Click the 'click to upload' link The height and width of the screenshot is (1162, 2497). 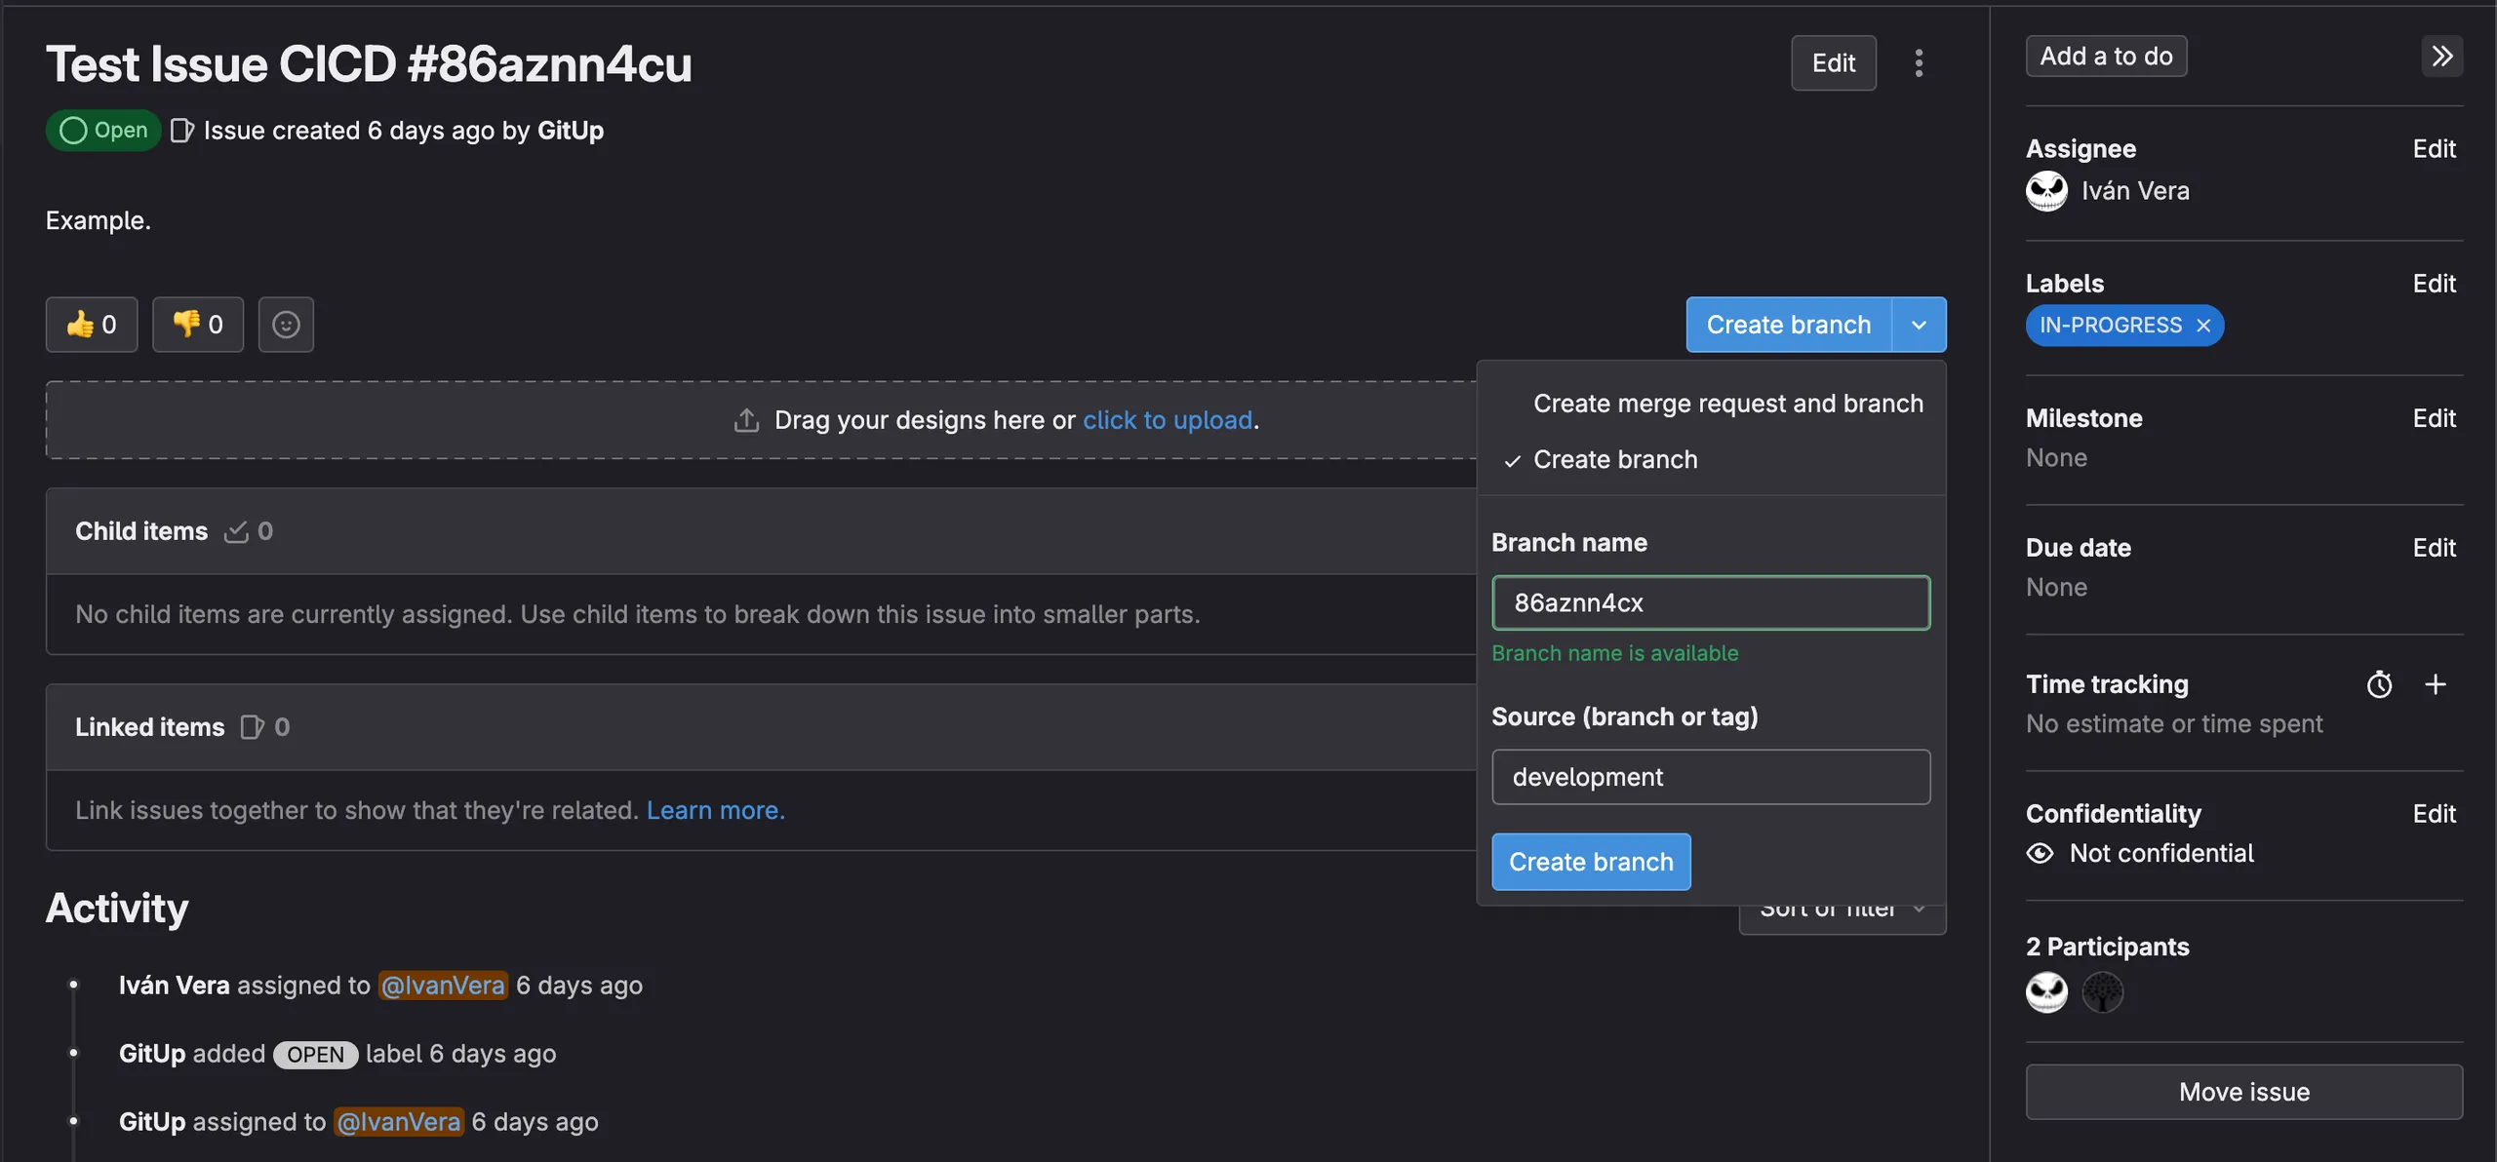pyautogui.click(x=1168, y=420)
